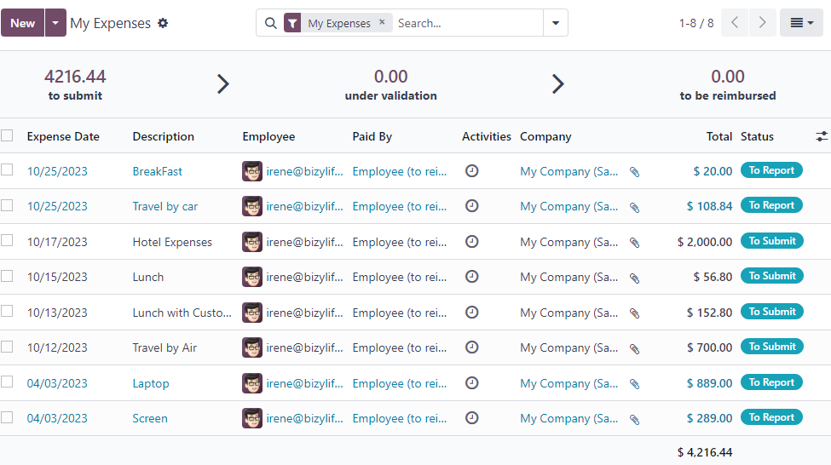Expand the dropdown beside New button

(x=55, y=23)
